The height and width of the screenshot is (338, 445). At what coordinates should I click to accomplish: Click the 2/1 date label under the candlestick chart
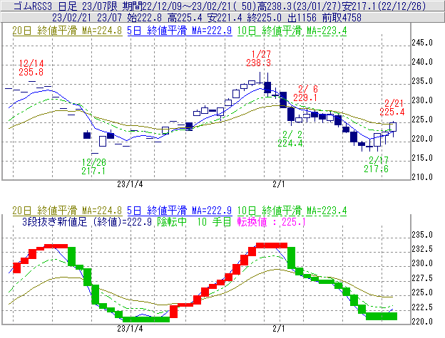click(279, 184)
